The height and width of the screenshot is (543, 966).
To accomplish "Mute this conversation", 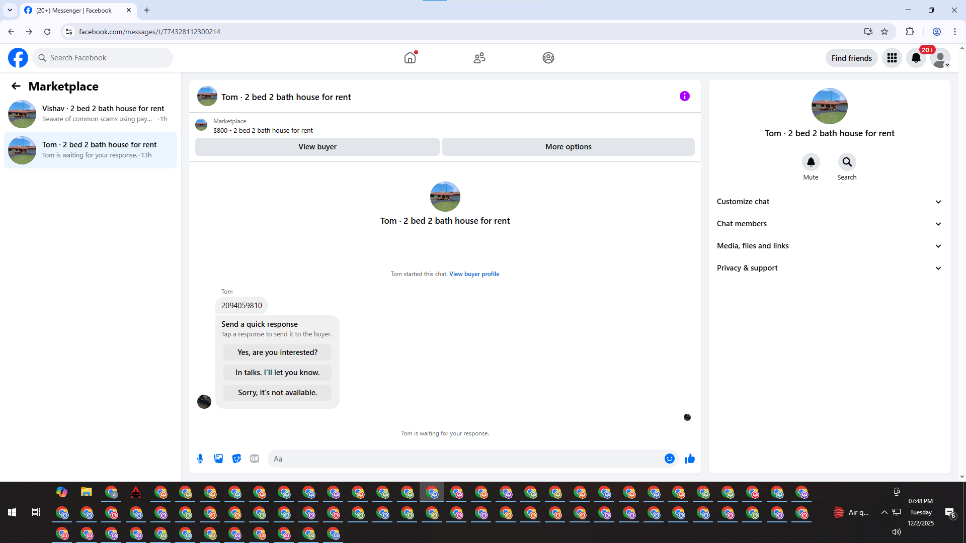I will point(811,162).
